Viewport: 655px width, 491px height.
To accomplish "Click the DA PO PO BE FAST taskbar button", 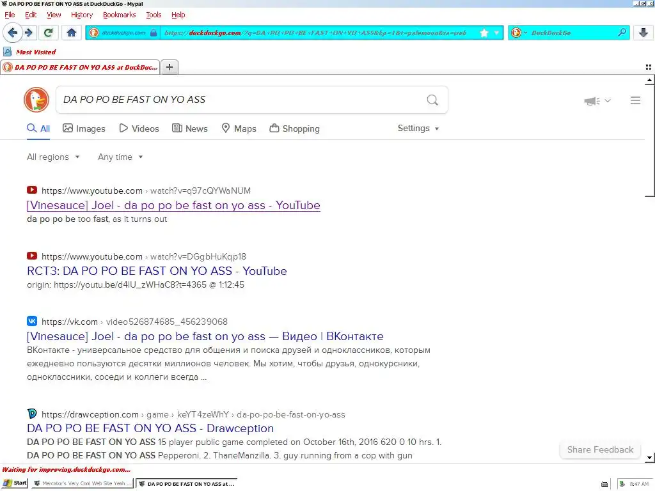I will coord(187,483).
